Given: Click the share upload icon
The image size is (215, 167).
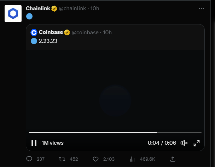Looking at the screenshot, I should 173,159.
